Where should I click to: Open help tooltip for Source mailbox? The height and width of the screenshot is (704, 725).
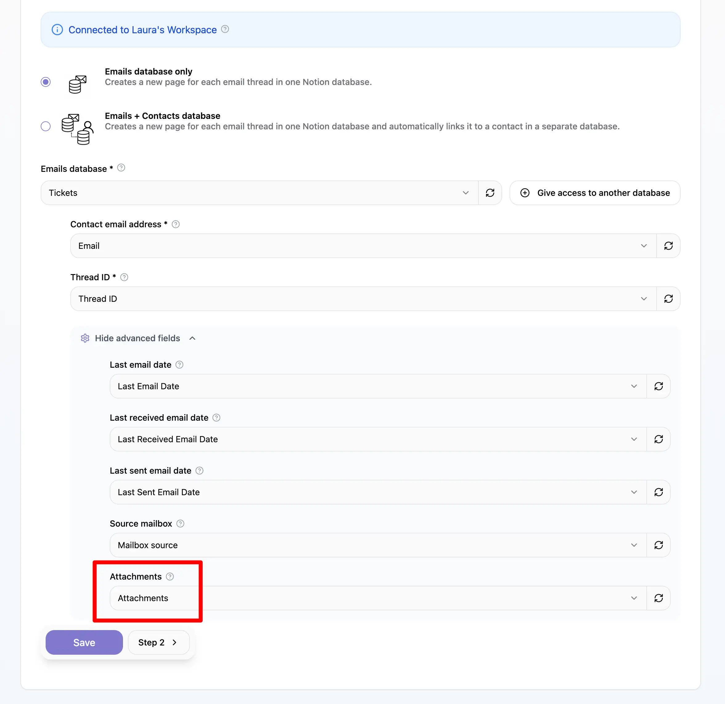180,523
